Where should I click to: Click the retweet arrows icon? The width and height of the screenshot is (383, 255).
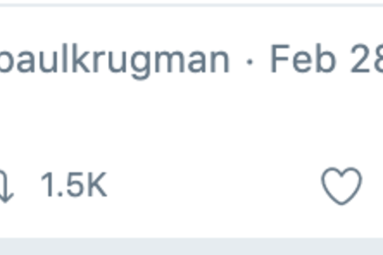5,187
